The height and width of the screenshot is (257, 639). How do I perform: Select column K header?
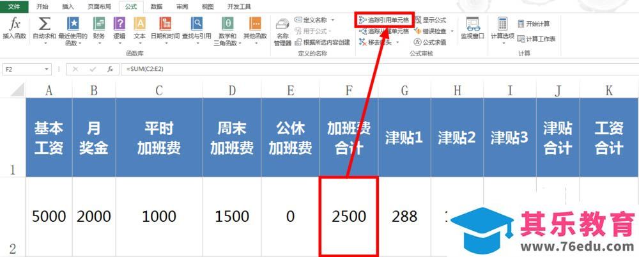coord(609,90)
